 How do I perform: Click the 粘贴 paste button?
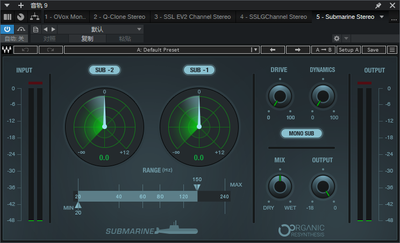(x=125, y=39)
